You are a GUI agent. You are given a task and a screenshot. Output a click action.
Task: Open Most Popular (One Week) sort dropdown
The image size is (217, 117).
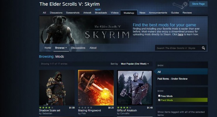click(135, 64)
